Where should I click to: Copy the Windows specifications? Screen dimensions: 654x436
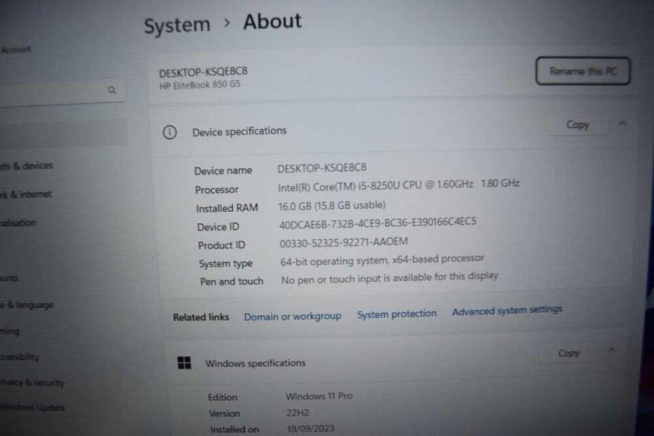click(568, 353)
